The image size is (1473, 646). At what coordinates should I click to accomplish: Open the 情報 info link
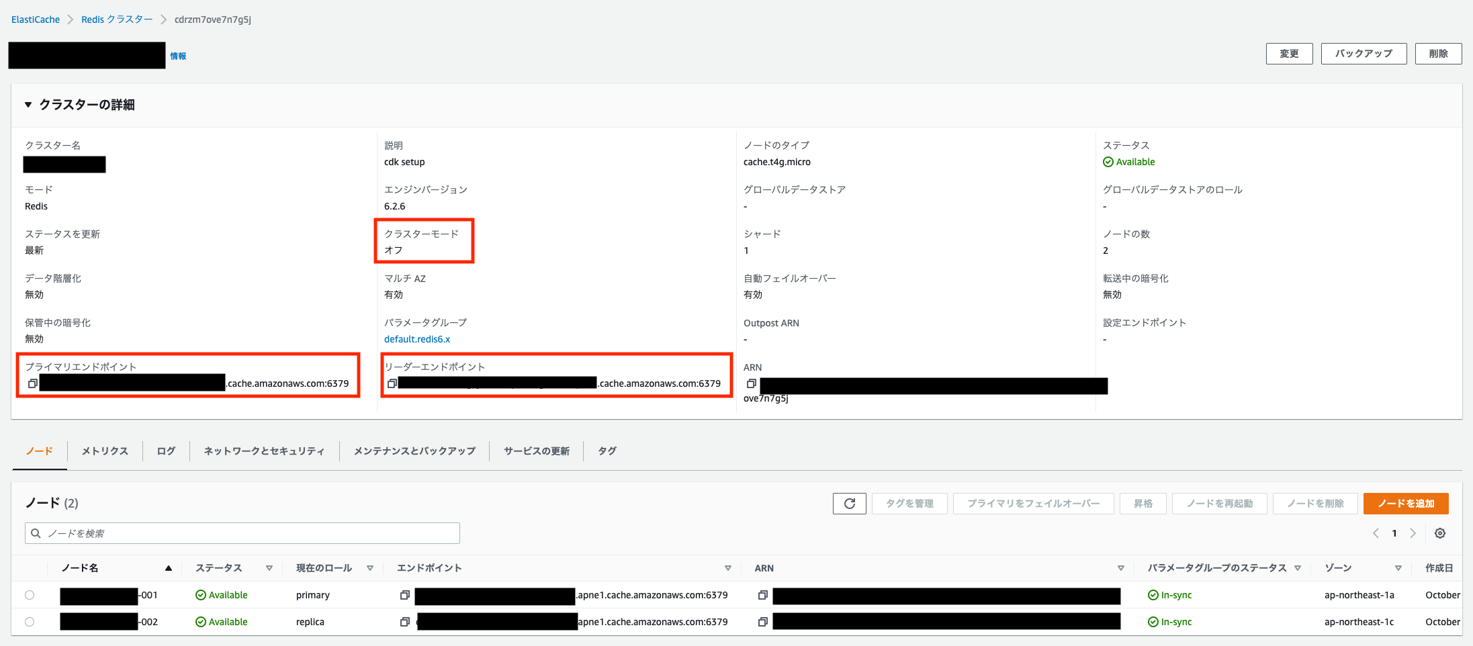[178, 56]
